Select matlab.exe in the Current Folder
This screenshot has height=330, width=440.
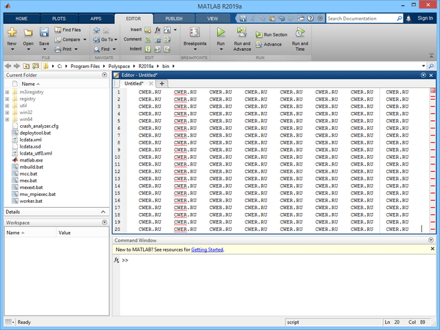click(32, 160)
